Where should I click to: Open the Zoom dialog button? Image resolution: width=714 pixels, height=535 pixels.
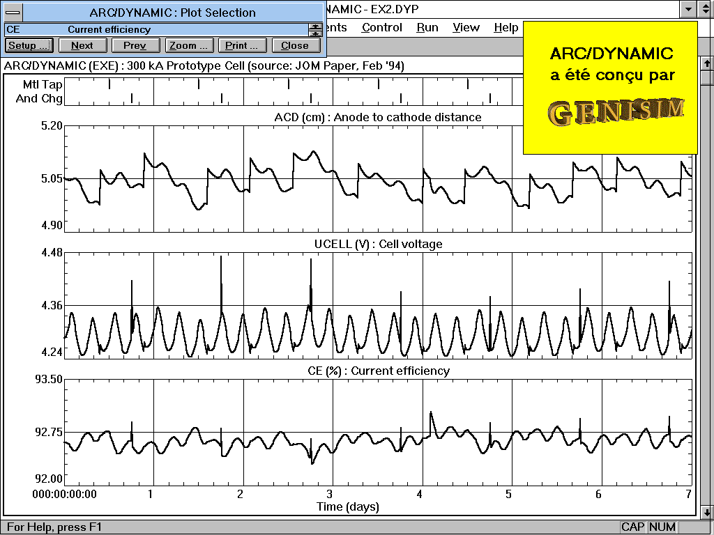[188, 45]
